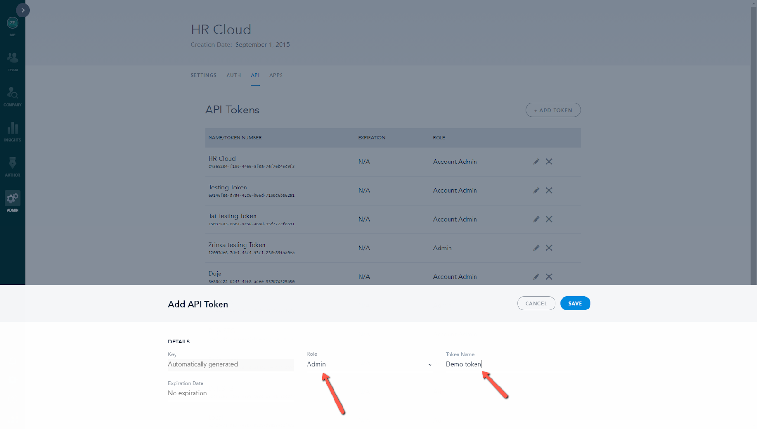Open the Team section icon

pos(12,58)
